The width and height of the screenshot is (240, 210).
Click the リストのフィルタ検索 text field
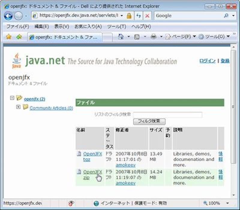(168, 115)
